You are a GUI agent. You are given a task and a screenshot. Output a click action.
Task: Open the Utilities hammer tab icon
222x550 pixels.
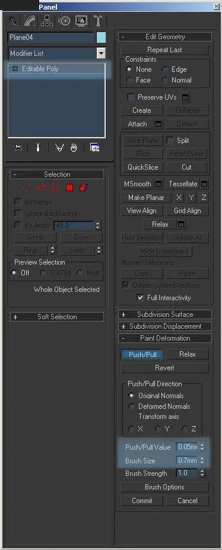(98, 21)
